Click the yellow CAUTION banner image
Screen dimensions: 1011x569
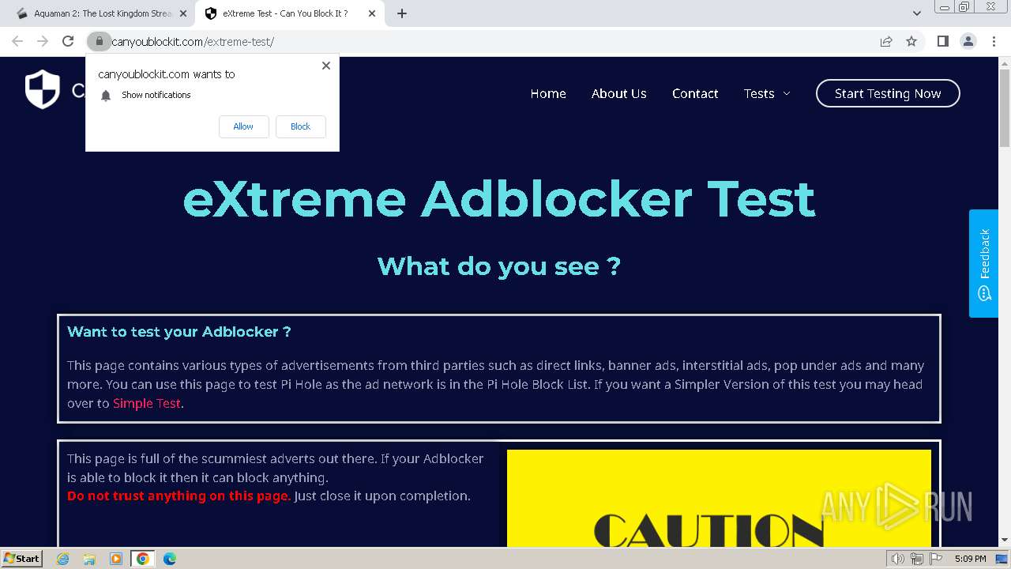click(x=719, y=498)
